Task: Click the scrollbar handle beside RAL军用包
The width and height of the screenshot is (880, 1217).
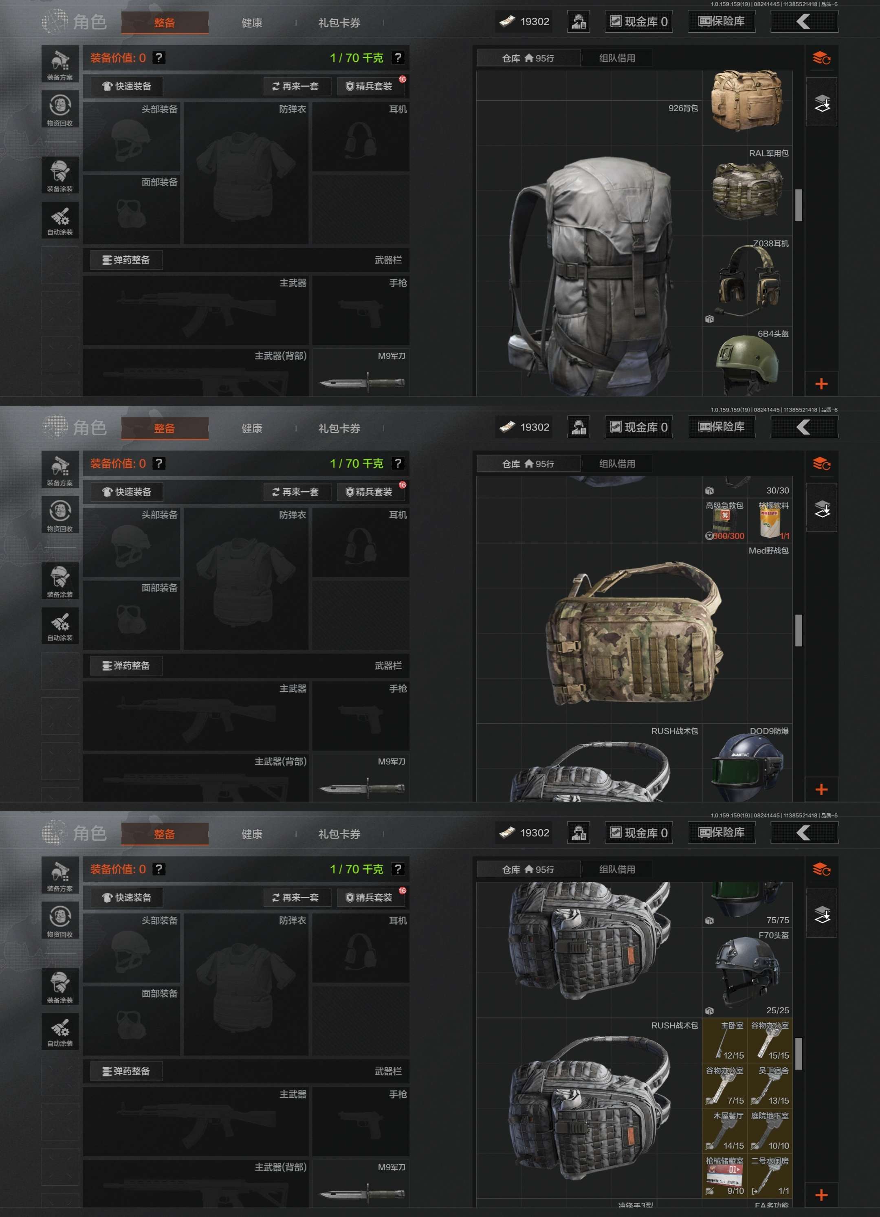Action: point(799,204)
